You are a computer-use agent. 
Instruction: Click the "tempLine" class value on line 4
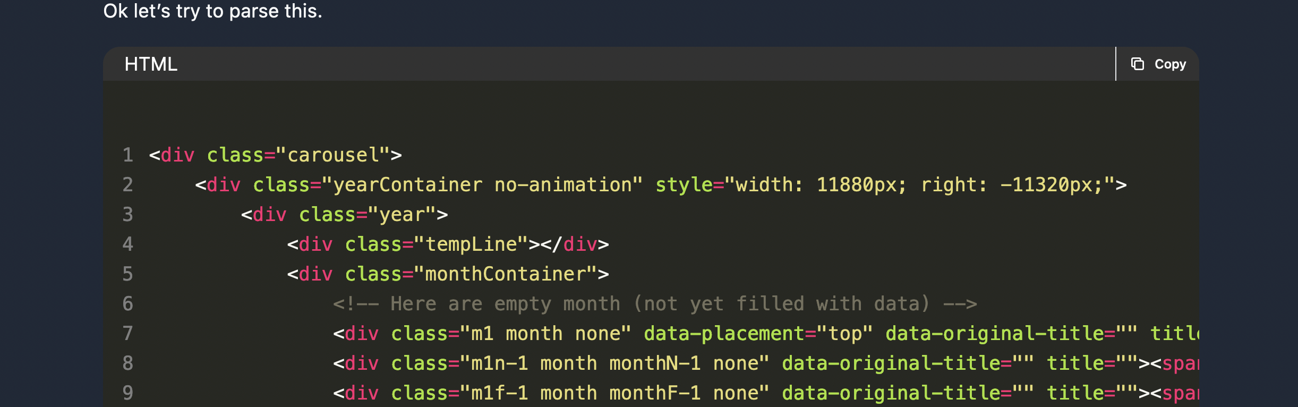coord(471,244)
